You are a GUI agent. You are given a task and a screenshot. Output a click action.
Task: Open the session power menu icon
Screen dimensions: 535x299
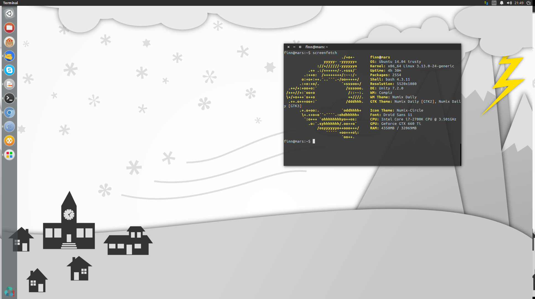click(529, 3)
